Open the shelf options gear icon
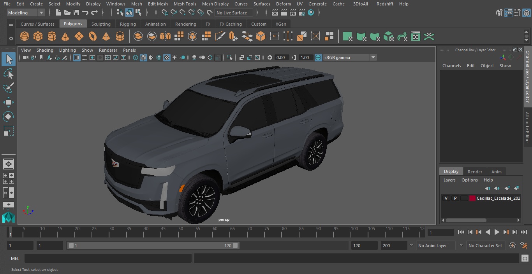Viewport: 532px width, 274px height. (11, 38)
